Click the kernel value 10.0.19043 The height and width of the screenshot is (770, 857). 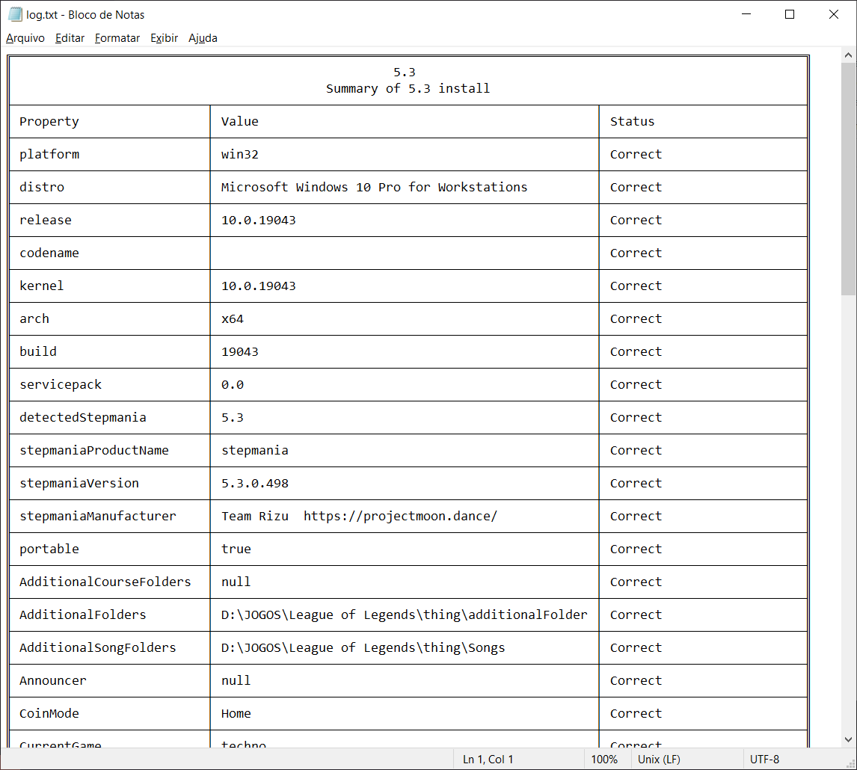(x=258, y=286)
